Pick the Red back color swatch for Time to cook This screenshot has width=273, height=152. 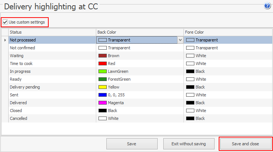[x=103, y=63]
